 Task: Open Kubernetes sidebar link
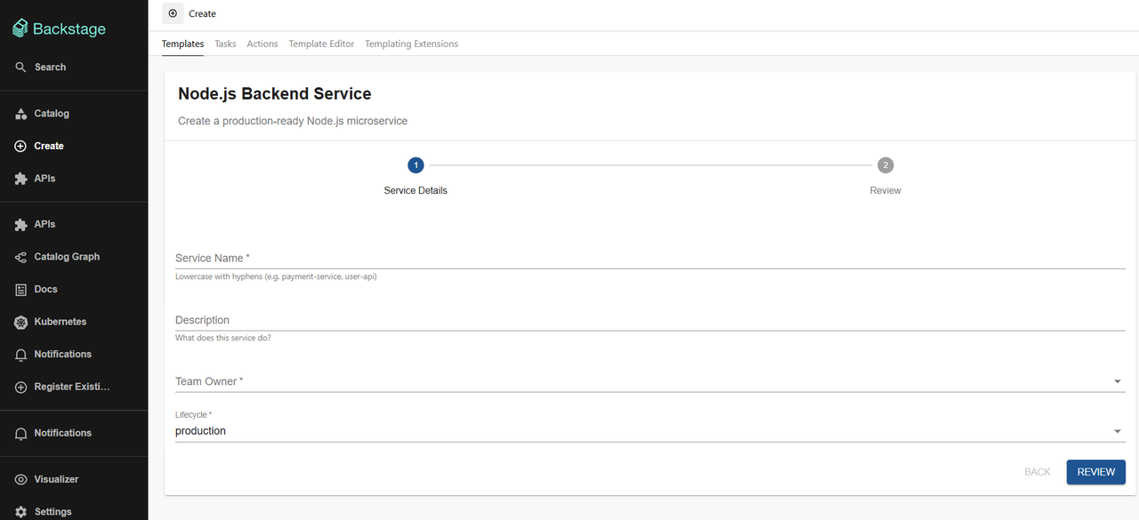point(74,322)
